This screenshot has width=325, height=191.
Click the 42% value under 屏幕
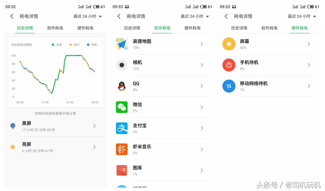(243, 48)
